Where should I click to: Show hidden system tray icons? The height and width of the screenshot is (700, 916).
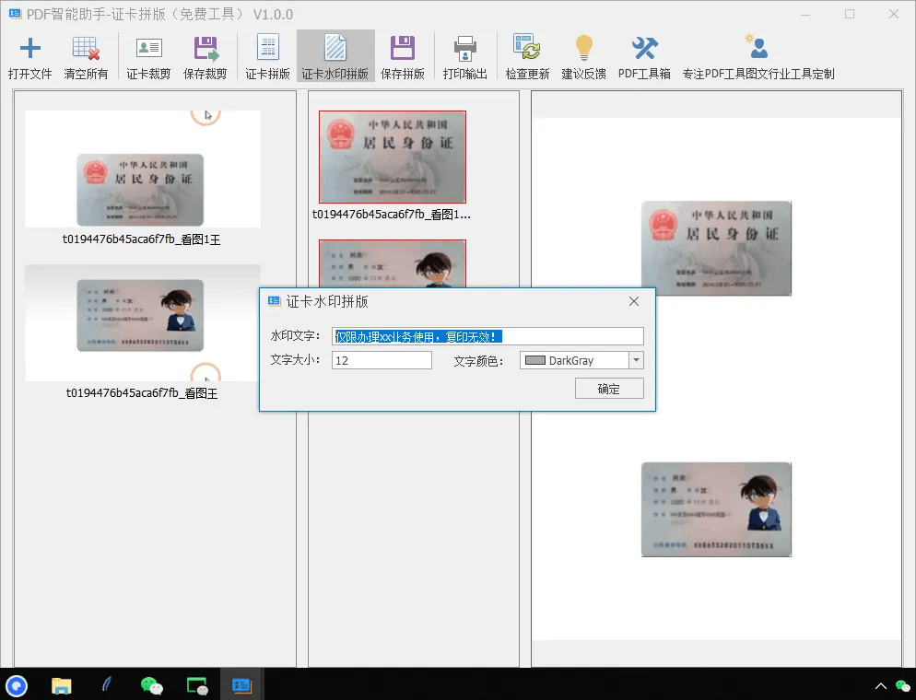[x=881, y=686]
